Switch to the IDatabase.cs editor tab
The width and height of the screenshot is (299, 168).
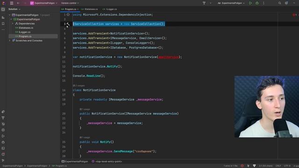tap(89, 9)
